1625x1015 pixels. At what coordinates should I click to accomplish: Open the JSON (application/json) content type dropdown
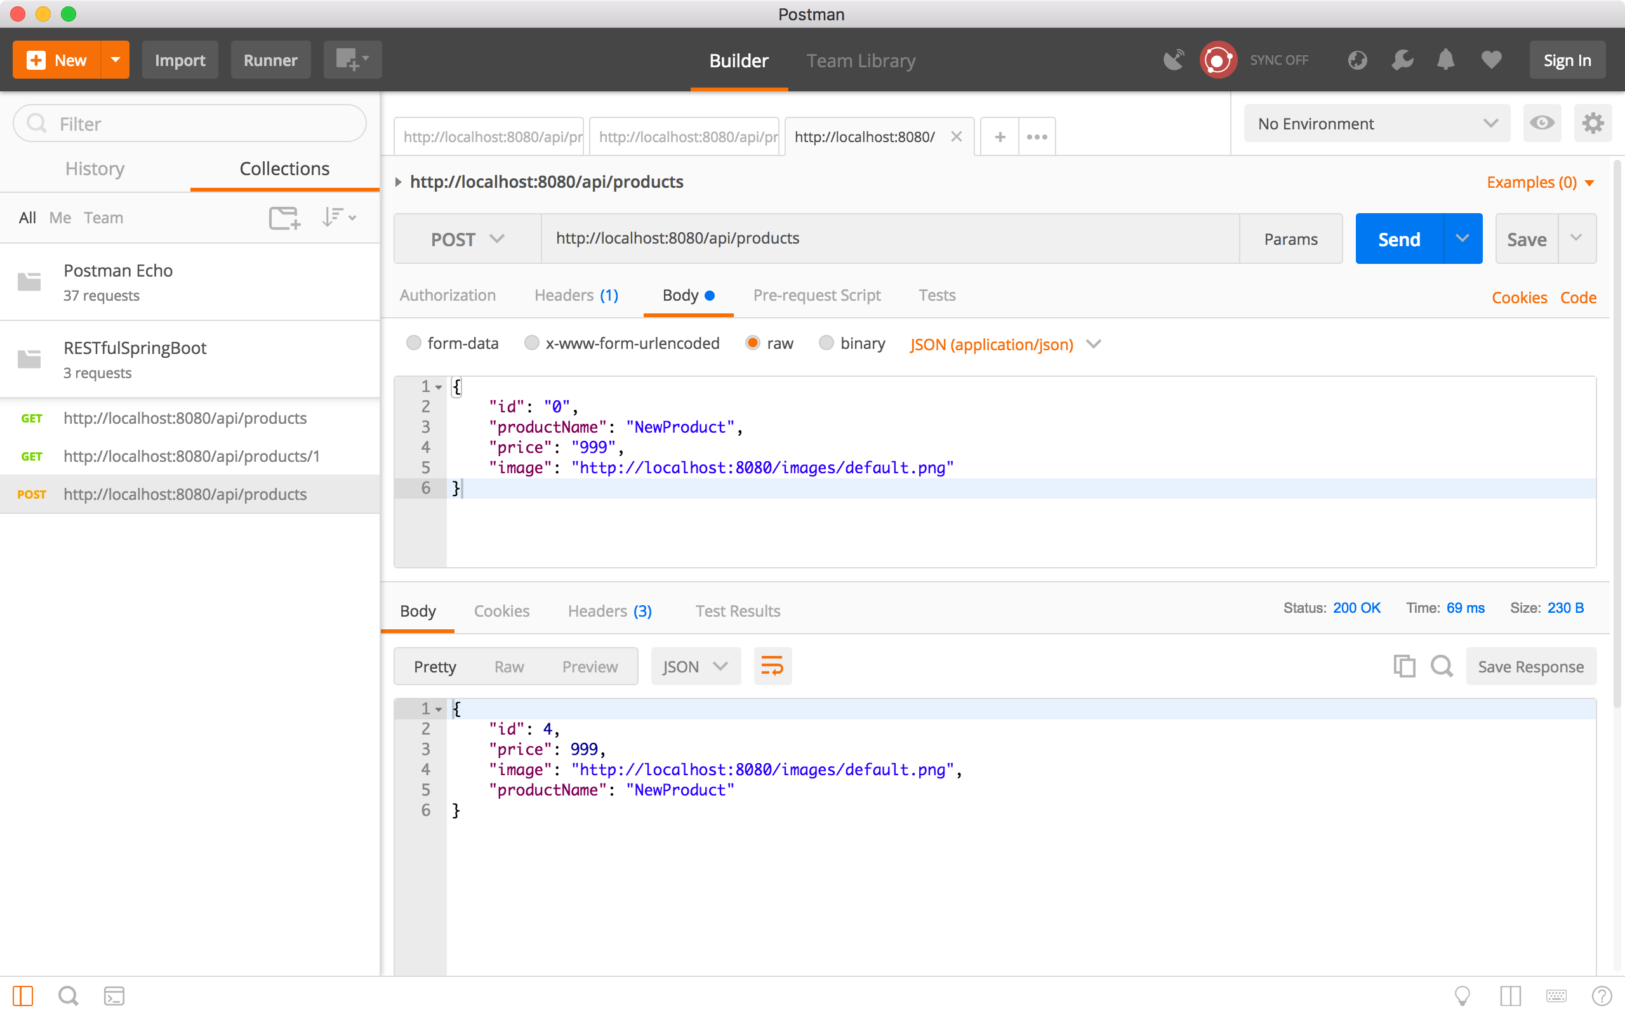coord(1005,344)
